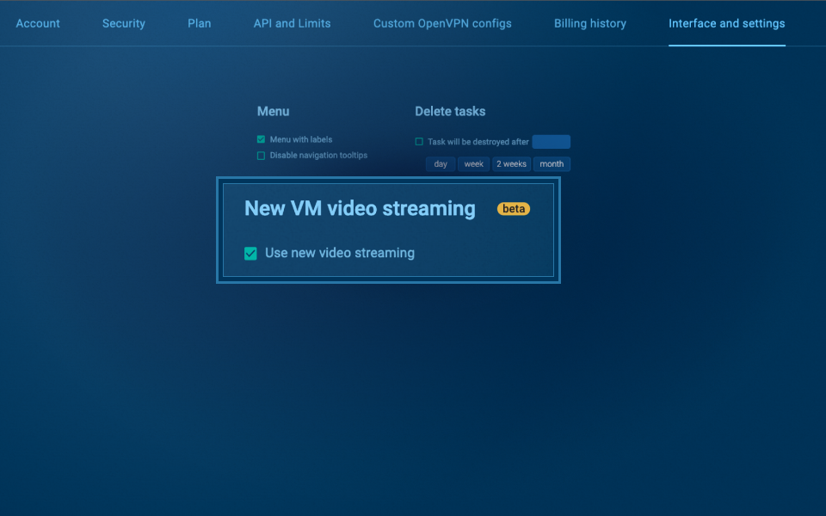
Task: Click the New VM video streaming heading
Action: (x=360, y=208)
